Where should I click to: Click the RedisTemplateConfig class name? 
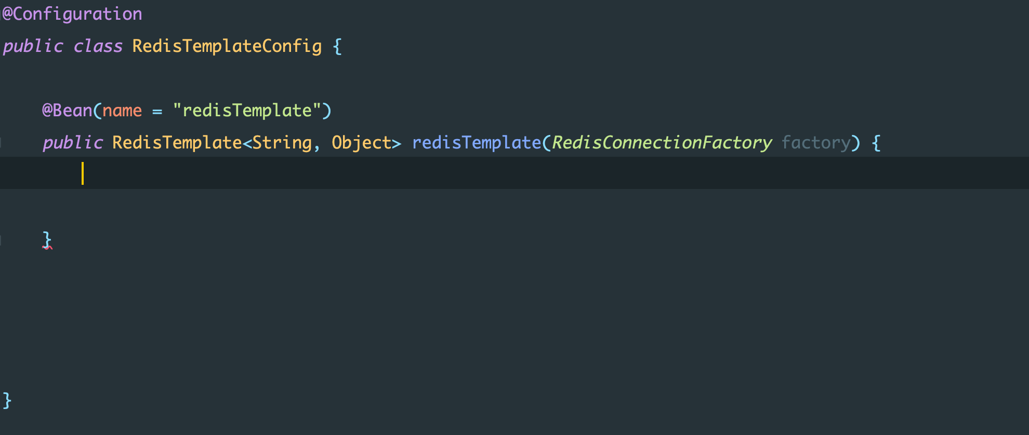tap(227, 46)
